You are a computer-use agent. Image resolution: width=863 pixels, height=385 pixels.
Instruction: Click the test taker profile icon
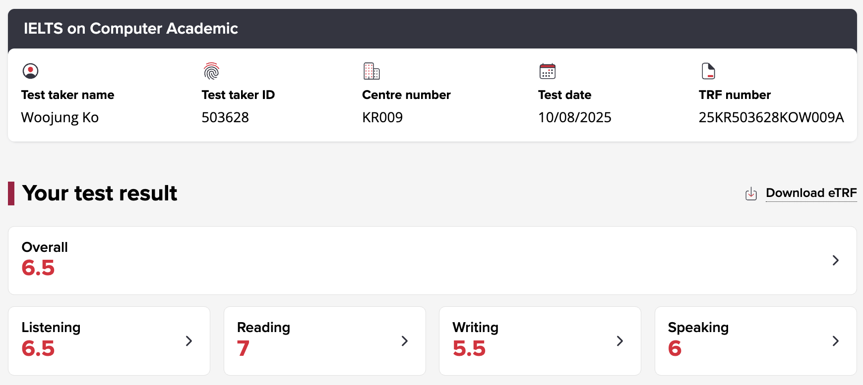(31, 71)
